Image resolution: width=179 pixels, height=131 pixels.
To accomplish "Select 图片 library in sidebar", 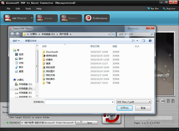I will [x=19, y=59].
